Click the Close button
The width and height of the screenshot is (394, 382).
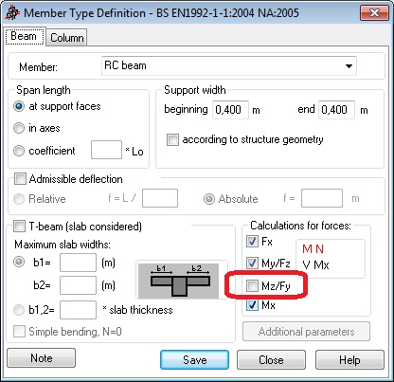click(271, 359)
